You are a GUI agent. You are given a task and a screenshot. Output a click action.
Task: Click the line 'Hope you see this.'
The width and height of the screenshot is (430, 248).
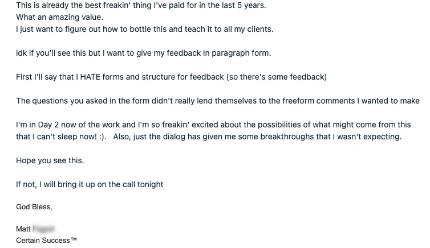50,160
